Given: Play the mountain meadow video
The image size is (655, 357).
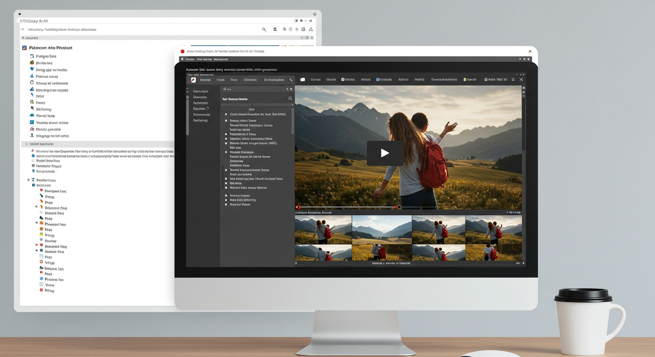Looking at the screenshot, I should coord(385,153).
